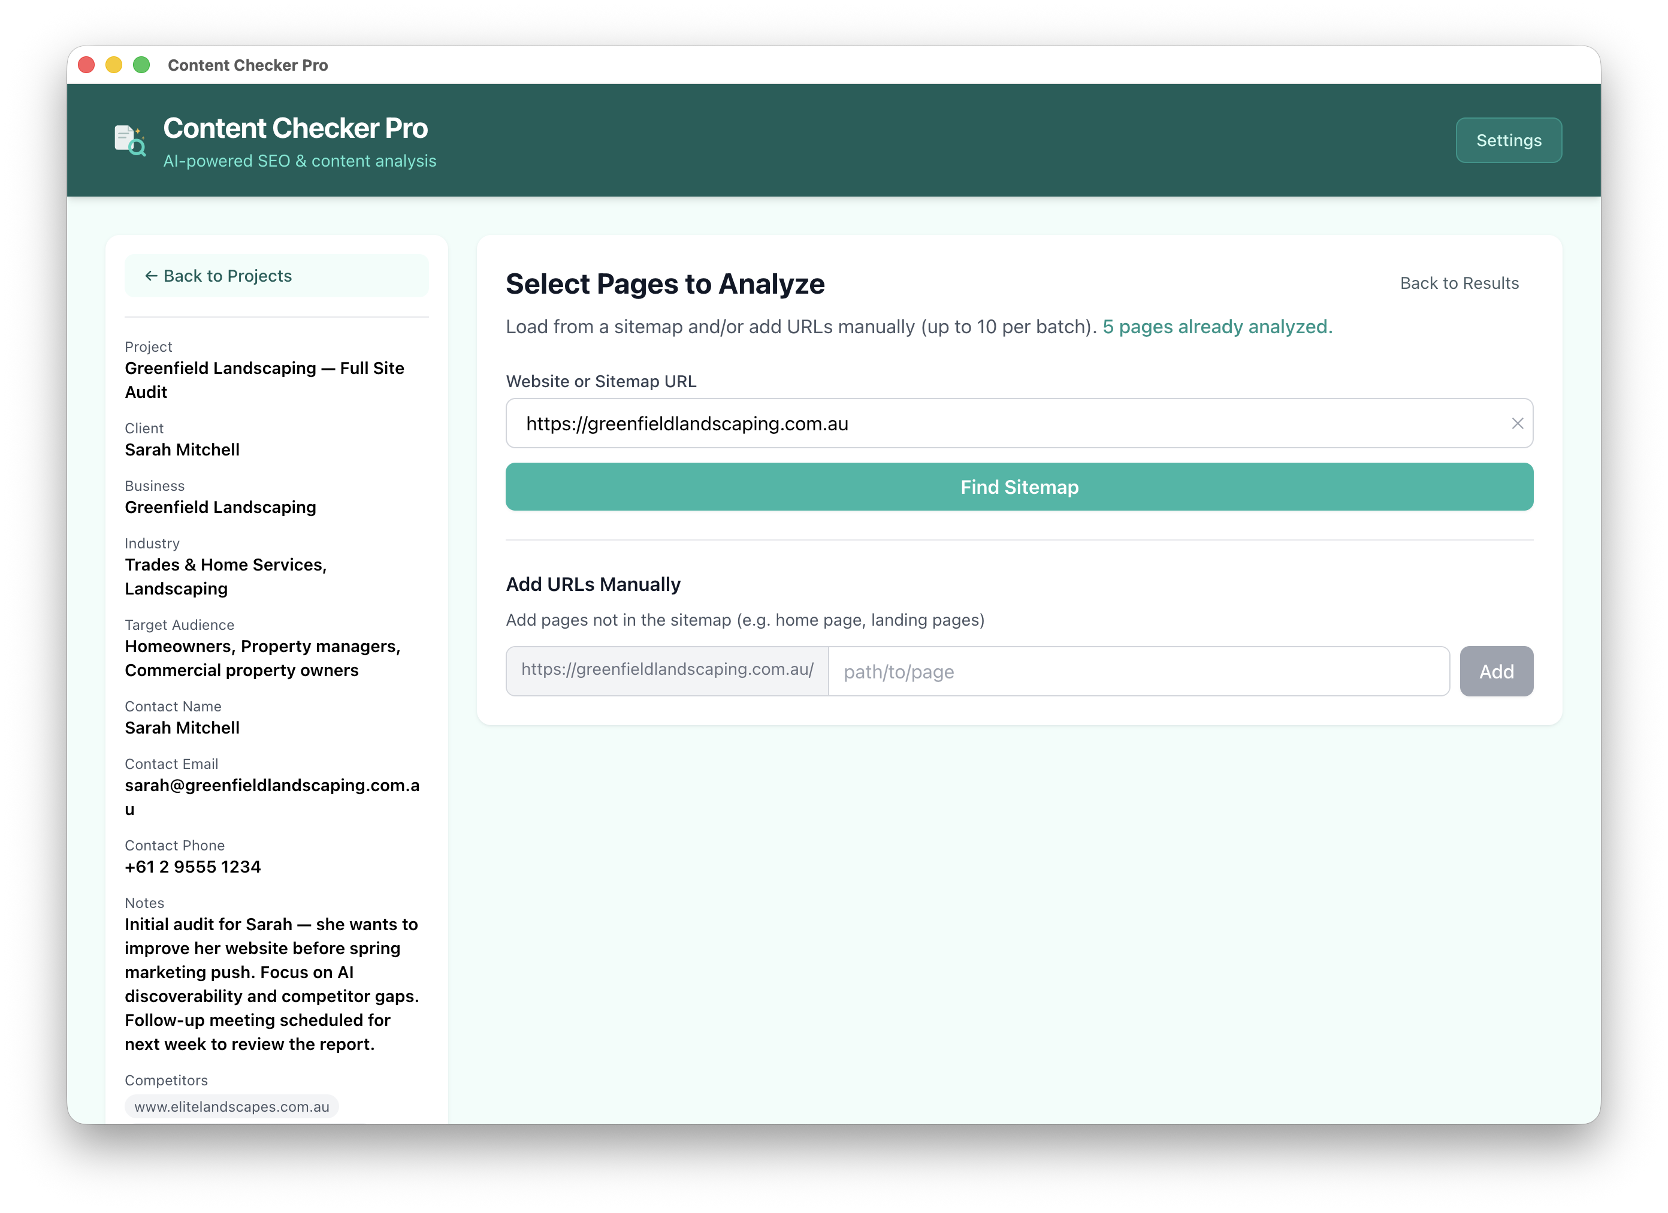Open Settings from the top-right
The image size is (1668, 1213).
tap(1509, 140)
